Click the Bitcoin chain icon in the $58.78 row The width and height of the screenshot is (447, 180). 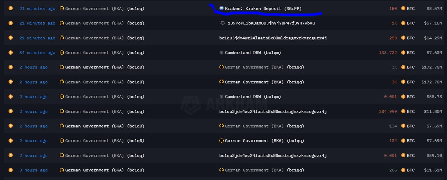point(11,97)
